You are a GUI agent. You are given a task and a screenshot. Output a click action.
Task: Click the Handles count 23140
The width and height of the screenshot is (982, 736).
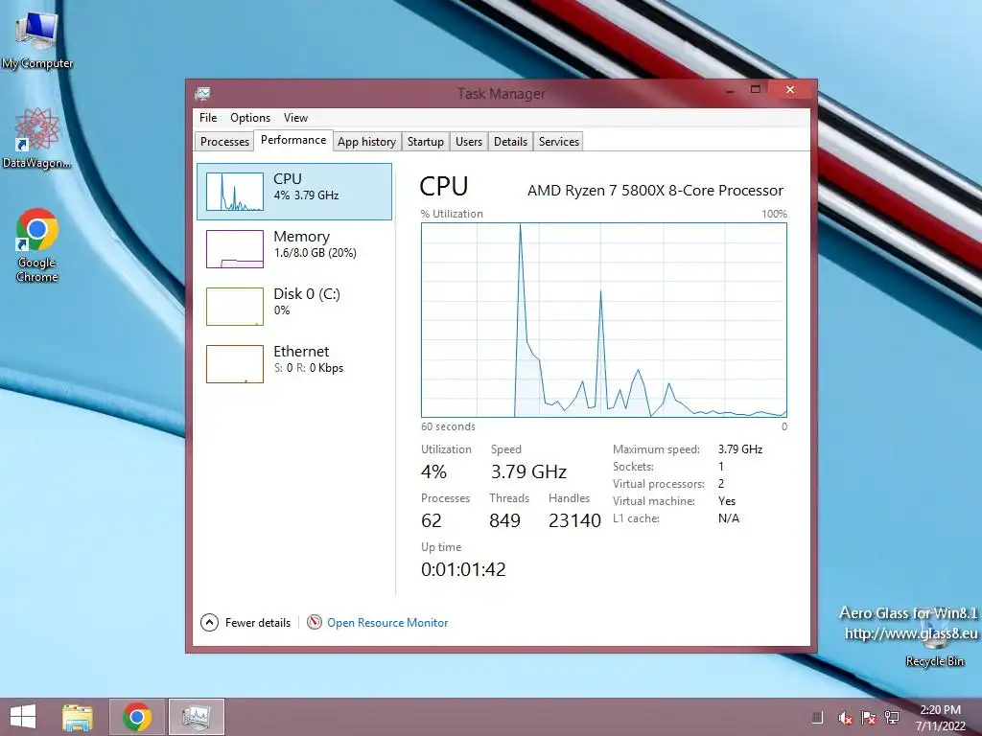pos(574,520)
